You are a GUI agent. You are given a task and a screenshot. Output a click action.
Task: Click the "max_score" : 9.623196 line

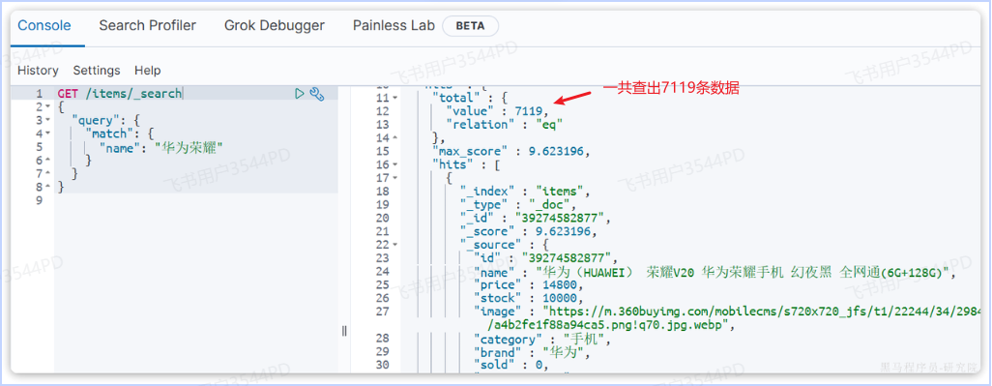[511, 151]
